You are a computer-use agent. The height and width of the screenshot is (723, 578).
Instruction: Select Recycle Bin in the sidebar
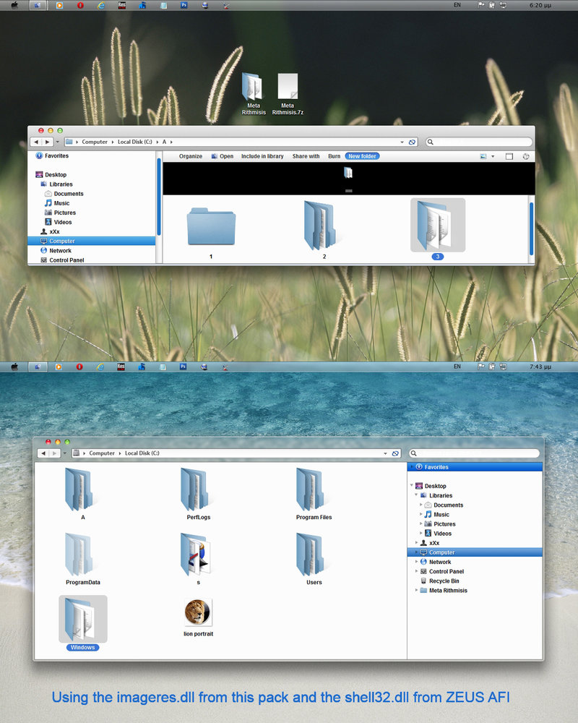(440, 581)
